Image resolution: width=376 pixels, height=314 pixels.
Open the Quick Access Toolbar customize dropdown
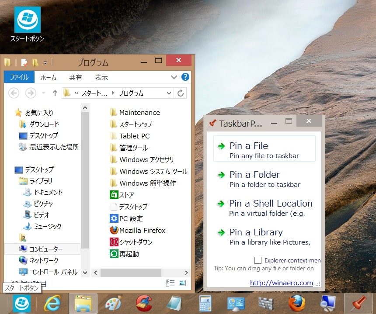45,62
